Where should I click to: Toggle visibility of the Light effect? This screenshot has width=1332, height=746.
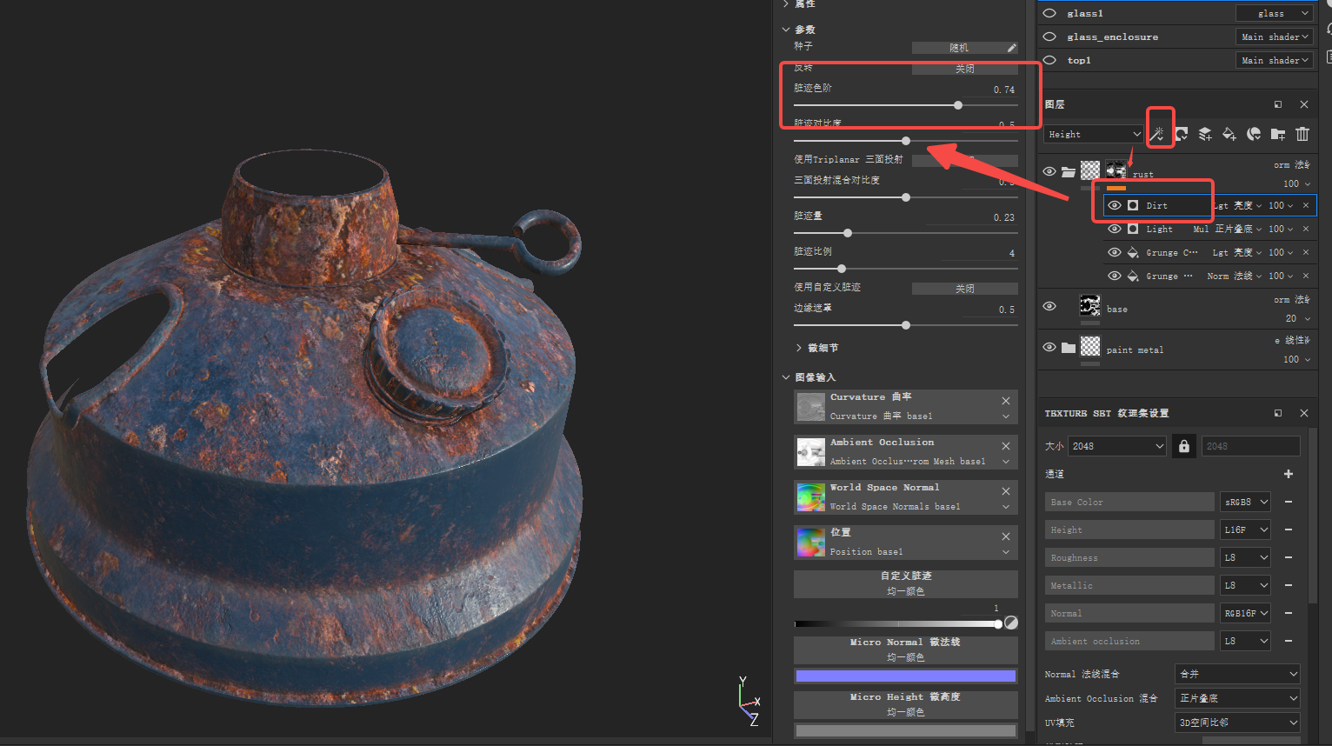(x=1115, y=229)
